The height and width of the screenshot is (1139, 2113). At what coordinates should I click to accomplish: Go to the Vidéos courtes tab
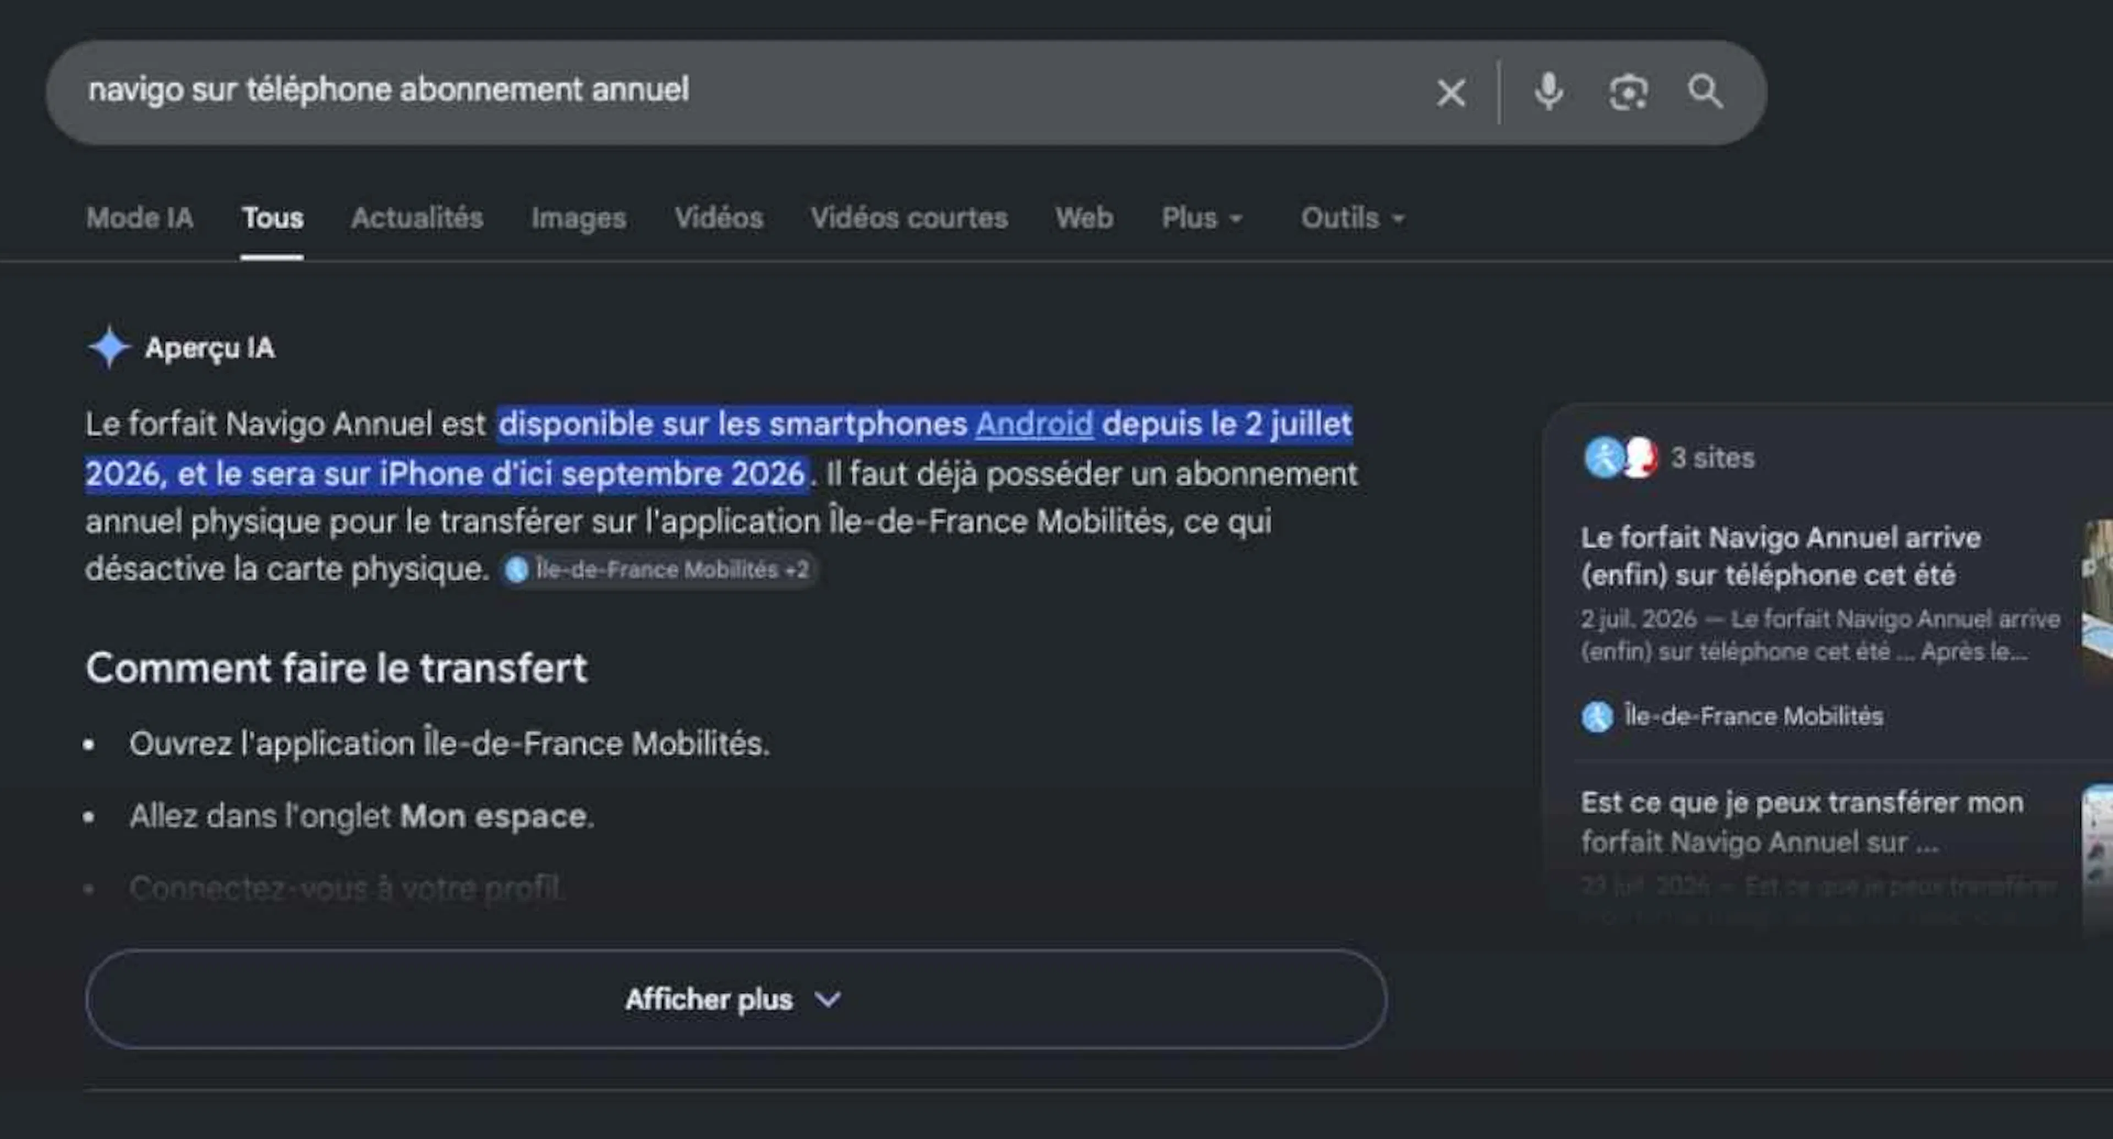click(909, 218)
